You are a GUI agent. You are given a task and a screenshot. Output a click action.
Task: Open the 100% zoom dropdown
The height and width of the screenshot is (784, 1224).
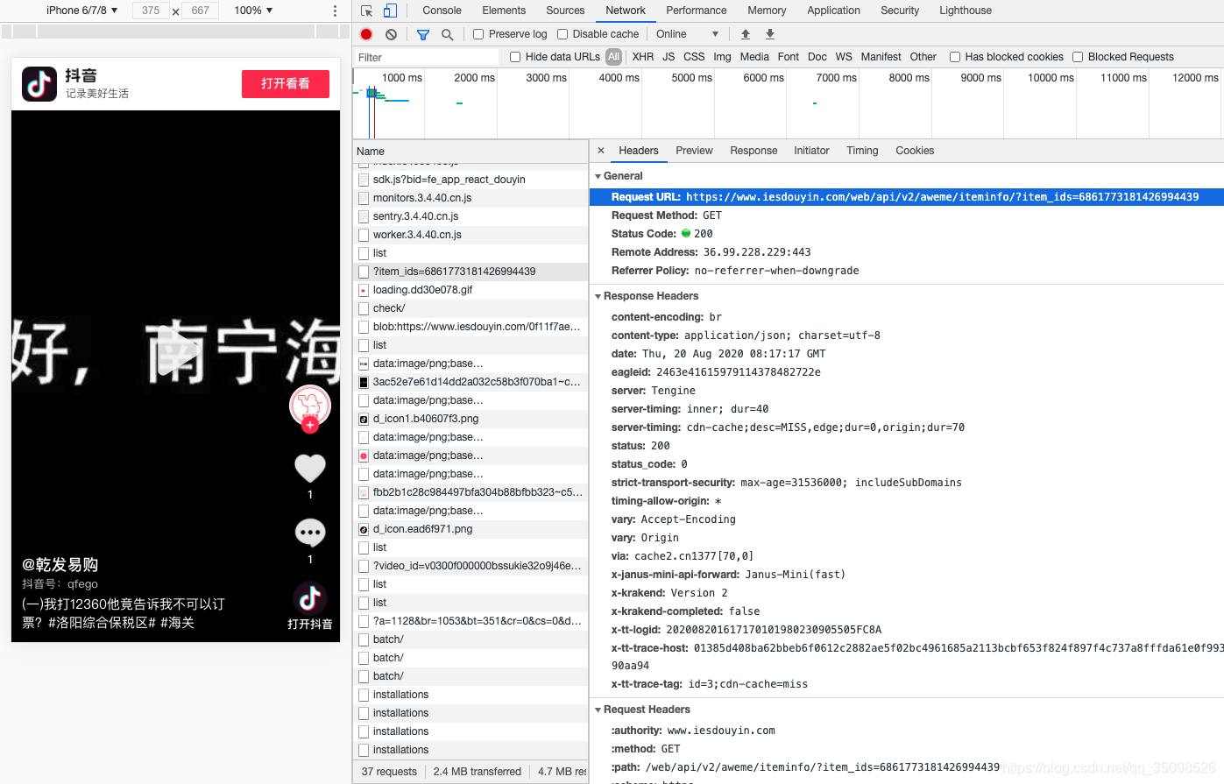click(x=253, y=11)
